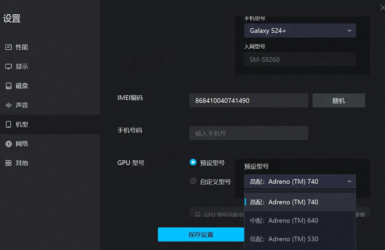Select the 自定义型号 radio button
The width and height of the screenshot is (385, 250).
coord(193,181)
